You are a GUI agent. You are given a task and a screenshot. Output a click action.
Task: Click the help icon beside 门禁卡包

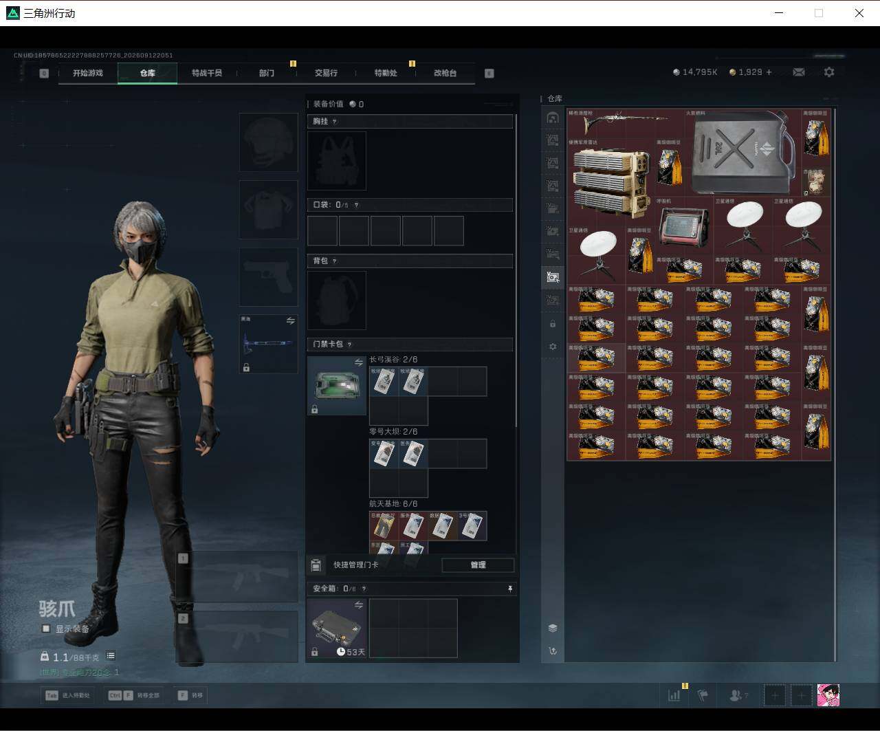(349, 345)
